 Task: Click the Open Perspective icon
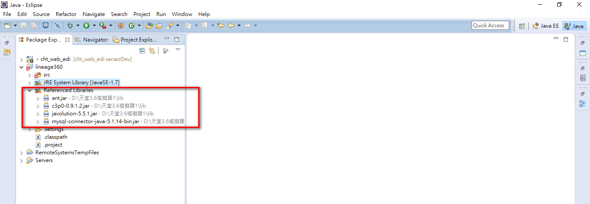click(x=522, y=26)
